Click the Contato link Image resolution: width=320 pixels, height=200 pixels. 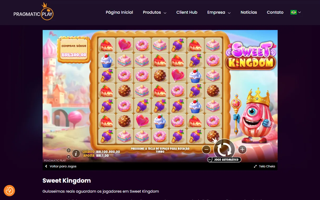coord(275,12)
